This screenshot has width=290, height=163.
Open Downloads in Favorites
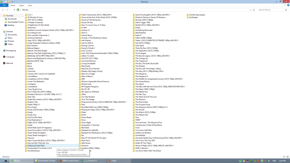(12, 19)
